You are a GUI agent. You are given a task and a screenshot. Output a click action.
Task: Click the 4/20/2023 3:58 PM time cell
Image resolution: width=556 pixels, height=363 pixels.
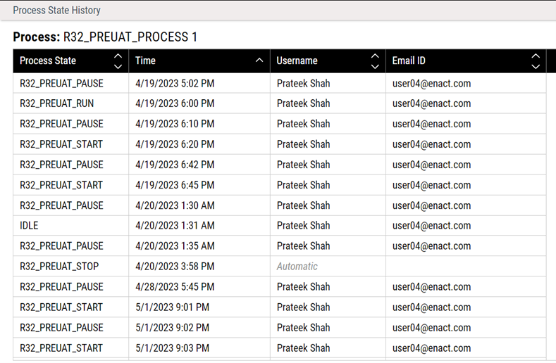coord(175,267)
